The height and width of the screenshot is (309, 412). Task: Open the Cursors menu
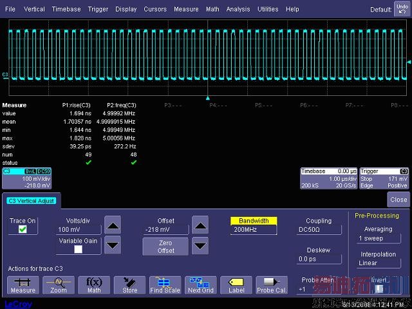pyautogui.click(x=154, y=10)
